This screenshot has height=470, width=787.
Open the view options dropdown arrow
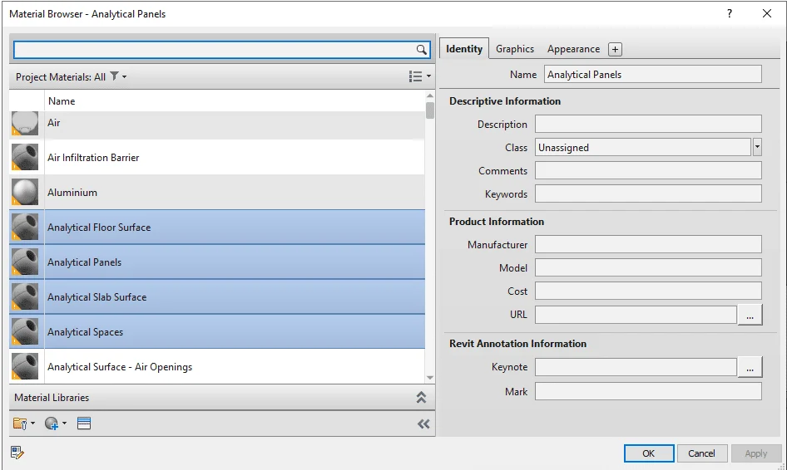428,76
